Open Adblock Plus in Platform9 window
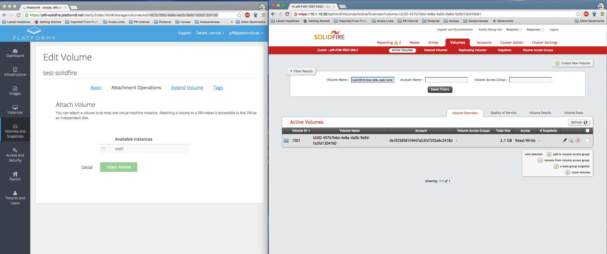The image size is (607, 254). pos(247,15)
